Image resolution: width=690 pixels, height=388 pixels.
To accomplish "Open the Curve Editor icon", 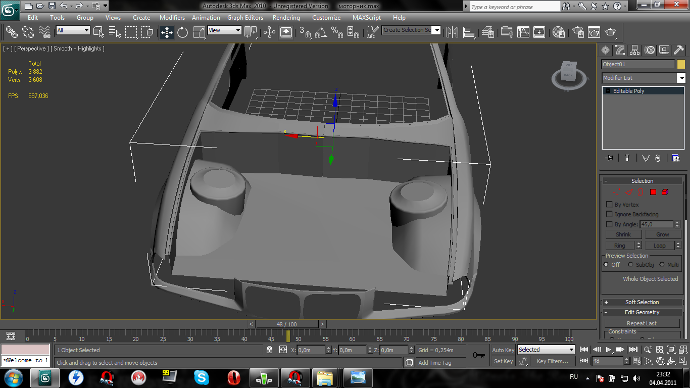I will pos(523,32).
